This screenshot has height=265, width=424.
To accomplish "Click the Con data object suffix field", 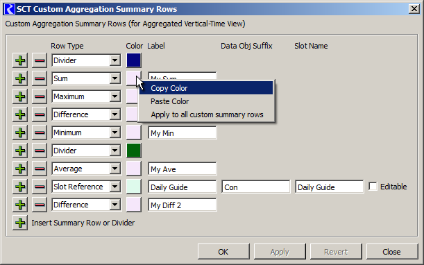I will tap(256, 187).
